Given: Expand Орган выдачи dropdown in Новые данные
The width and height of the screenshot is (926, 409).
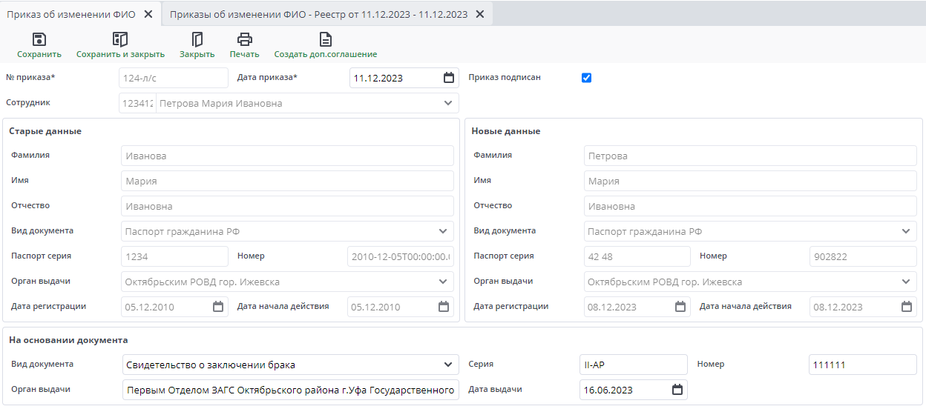Looking at the screenshot, I should click(x=906, y=282).
